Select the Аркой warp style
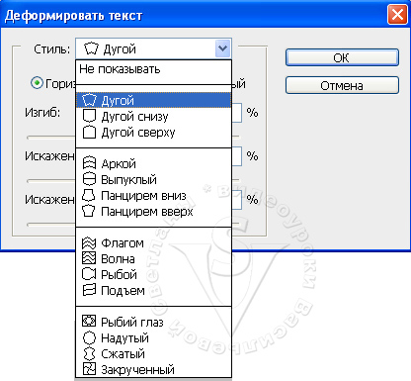The image size is (411, 381). click(153, 163)
